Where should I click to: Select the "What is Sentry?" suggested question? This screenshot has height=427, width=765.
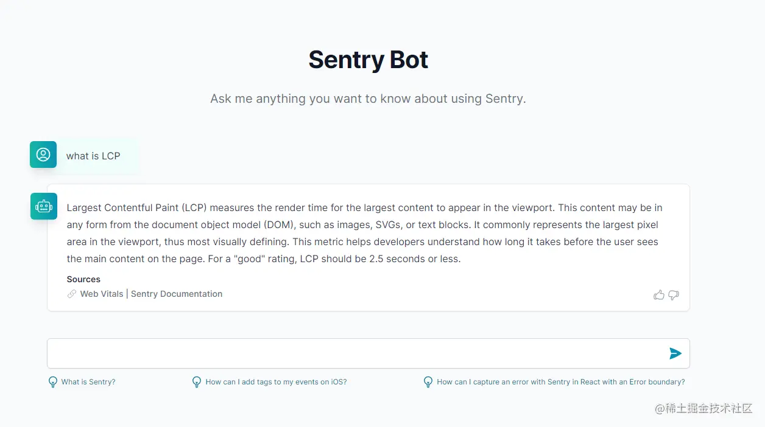tap(88, 382)
